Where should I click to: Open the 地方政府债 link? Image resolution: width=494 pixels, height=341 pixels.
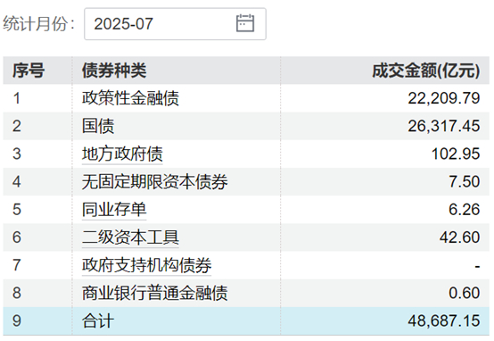point(122,154)
